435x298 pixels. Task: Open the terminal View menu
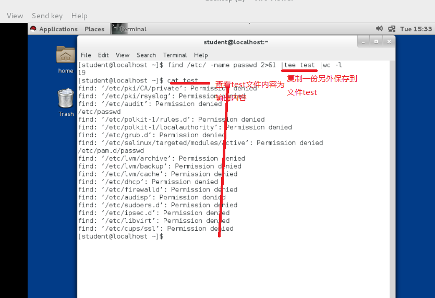click(x=123, y=55)
